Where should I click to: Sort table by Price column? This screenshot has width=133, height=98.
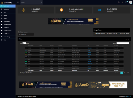(x=44, y=46)
